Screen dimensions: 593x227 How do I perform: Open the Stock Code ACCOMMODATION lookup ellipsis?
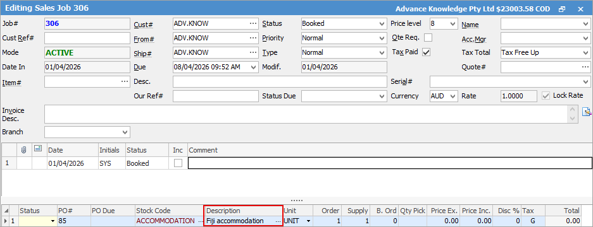[201, 221]
